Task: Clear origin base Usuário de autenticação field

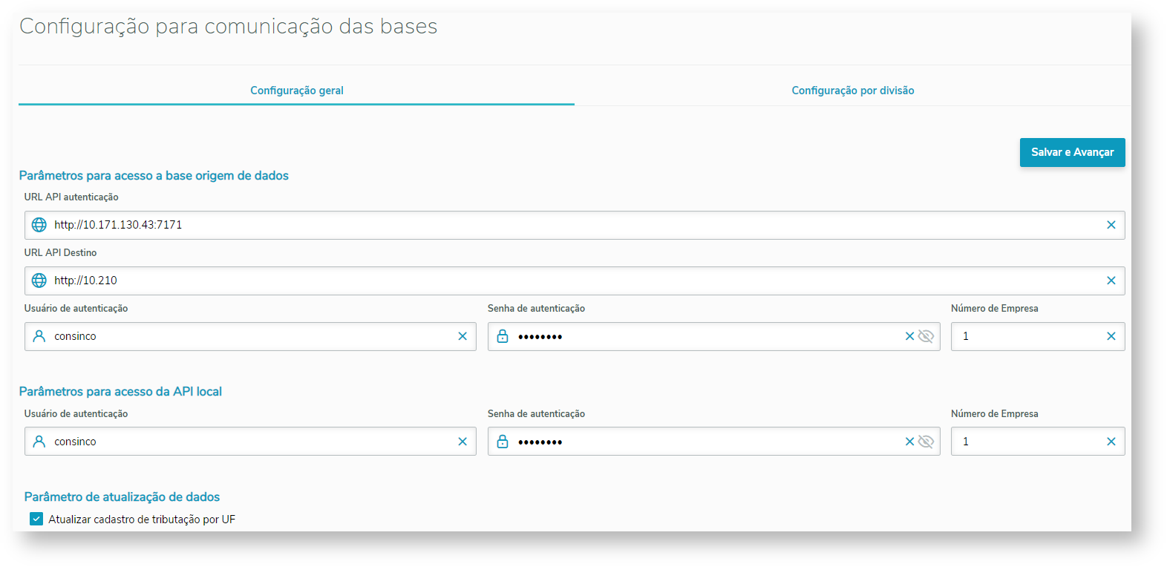Action: pos(462,336)
